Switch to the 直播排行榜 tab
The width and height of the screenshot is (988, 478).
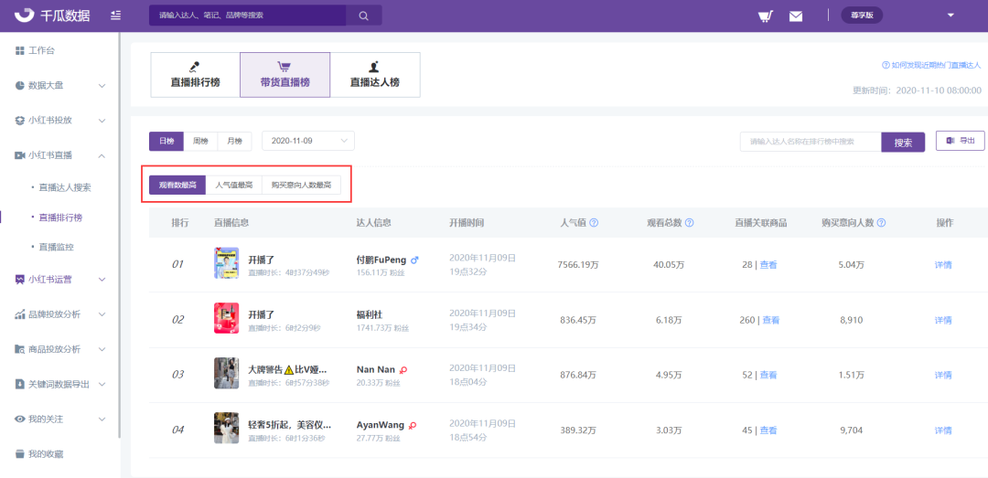click(x=196, y=75)
